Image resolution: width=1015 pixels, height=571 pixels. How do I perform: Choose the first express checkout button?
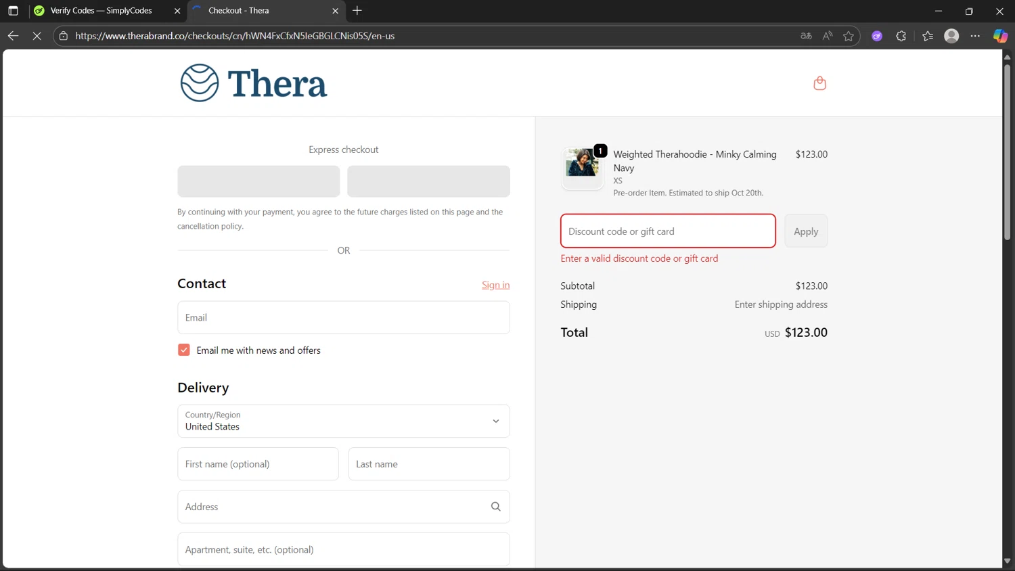pos(258,181)
